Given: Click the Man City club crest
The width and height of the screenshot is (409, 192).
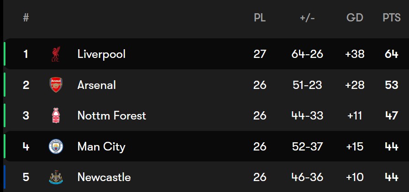Looking at the screenshot, I should point(56,146).
